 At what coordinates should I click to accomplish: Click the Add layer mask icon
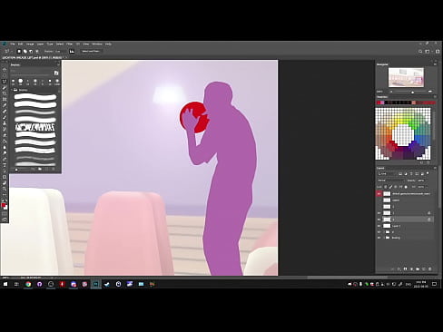coord(405,269)
